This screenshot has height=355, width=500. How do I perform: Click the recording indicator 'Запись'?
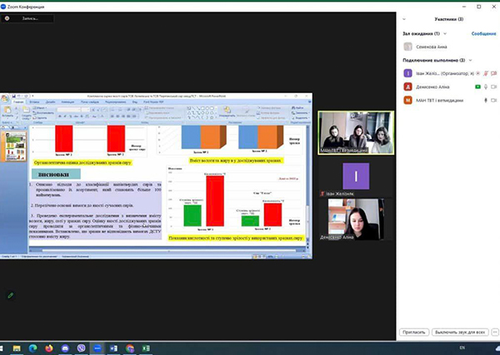tap(27, 18)
